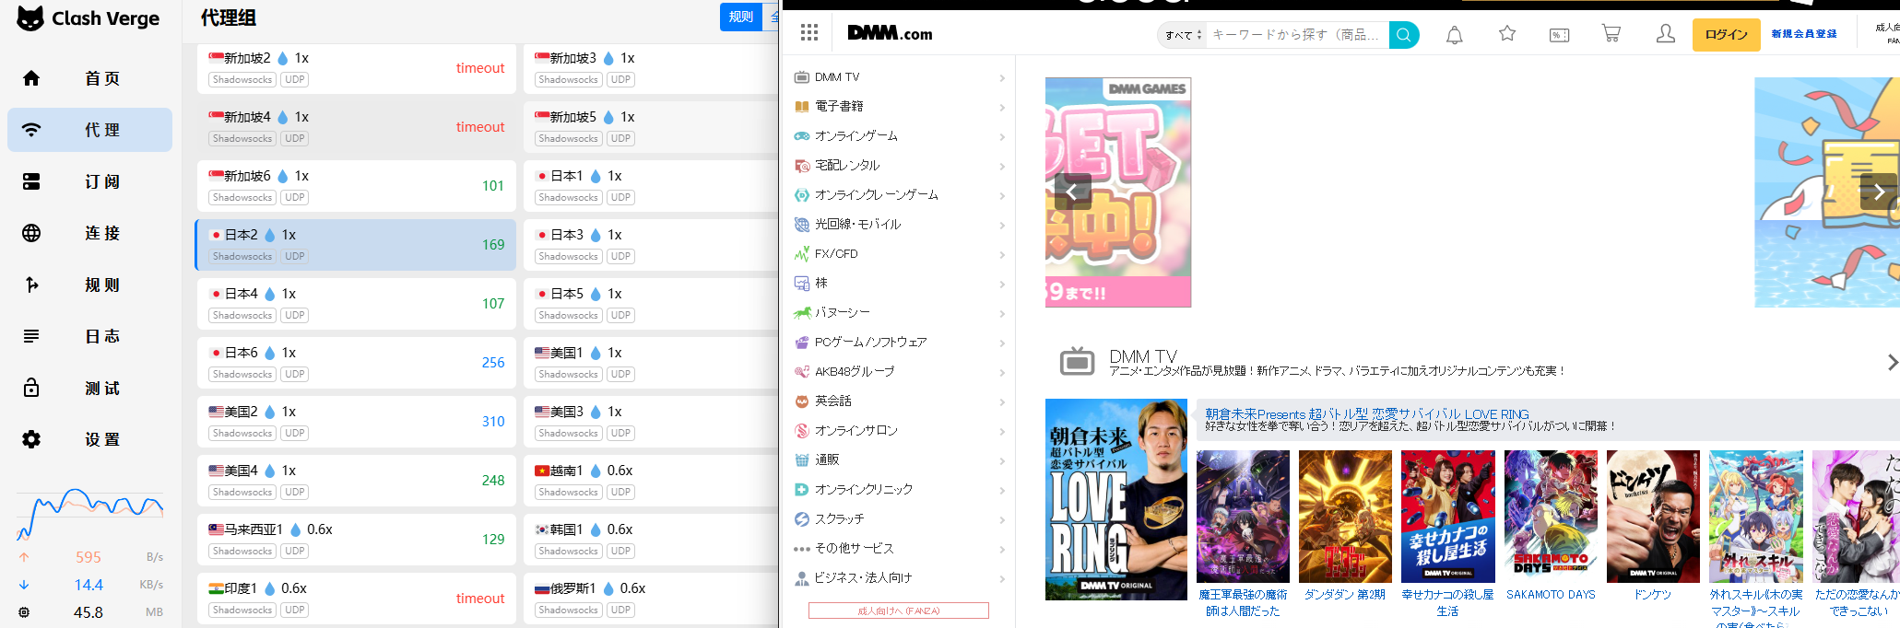Viewport: 1900px width, 628px height.
Task: Open the オンラインクリニック menu entry
Action: click(x=899, y=490)
